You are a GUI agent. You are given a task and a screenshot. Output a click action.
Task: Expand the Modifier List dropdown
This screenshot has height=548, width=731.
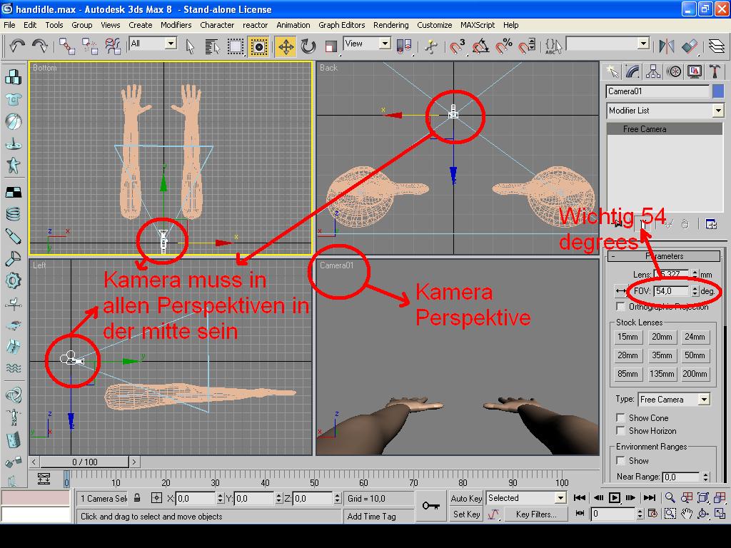coord(718,111)
